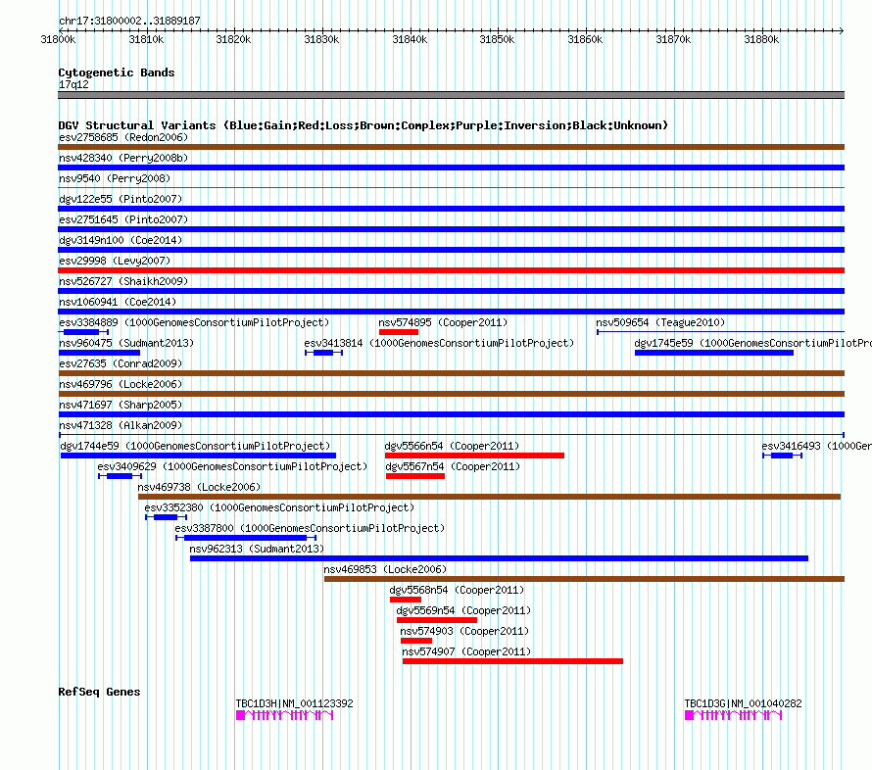Viewport: 872px width, 770px height.
Task: Open dgv5567n54 (Cooper2011) label
Action: pyautogui.click(x=453, y=466)
